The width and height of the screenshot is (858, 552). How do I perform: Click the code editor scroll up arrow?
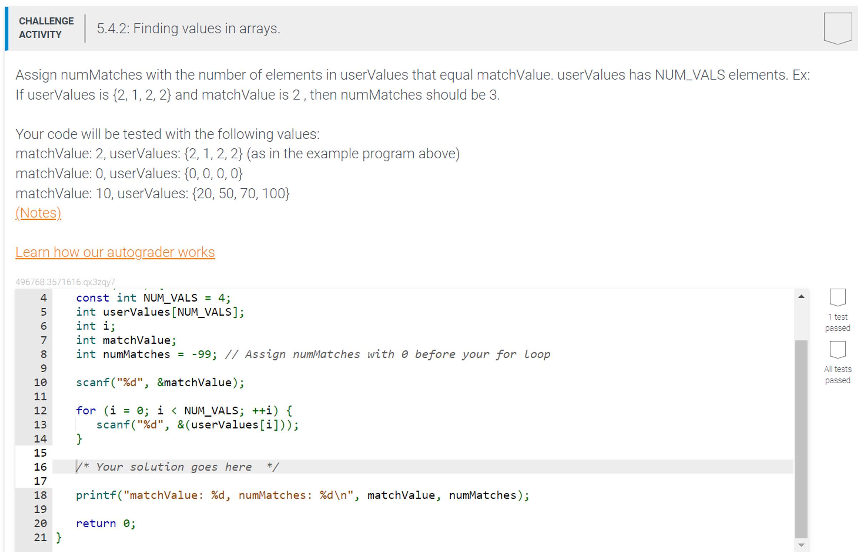[x=801, y=296]
